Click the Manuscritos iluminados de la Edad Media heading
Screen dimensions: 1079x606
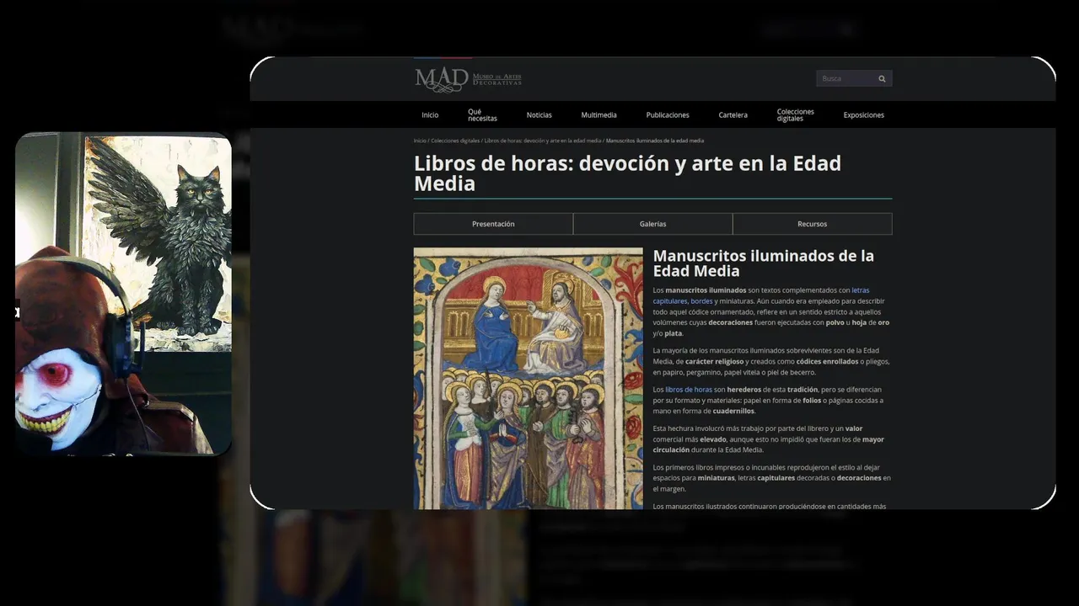tap(763, 263)
